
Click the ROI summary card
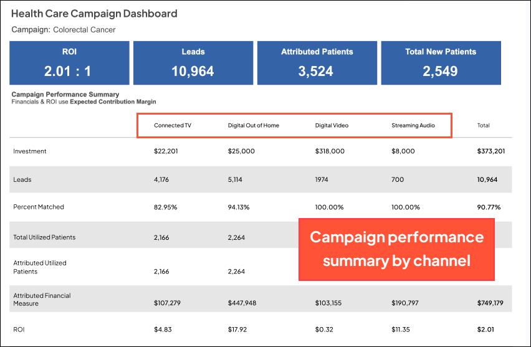point(69,62)
